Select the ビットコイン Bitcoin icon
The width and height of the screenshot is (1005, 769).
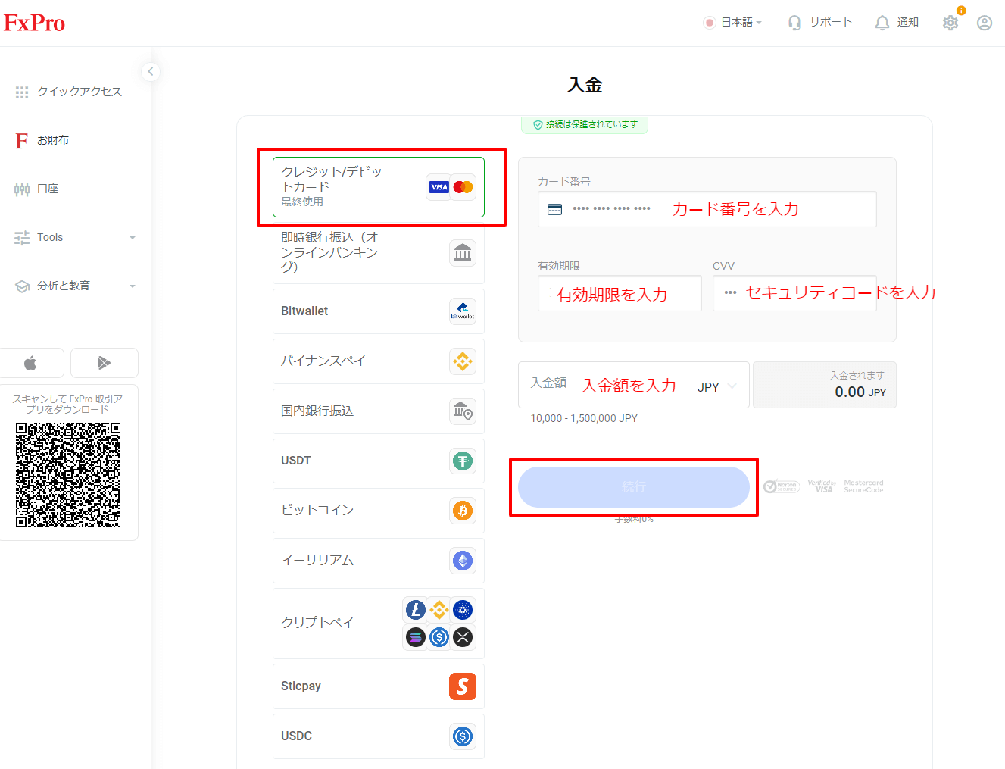pos(462,511)
